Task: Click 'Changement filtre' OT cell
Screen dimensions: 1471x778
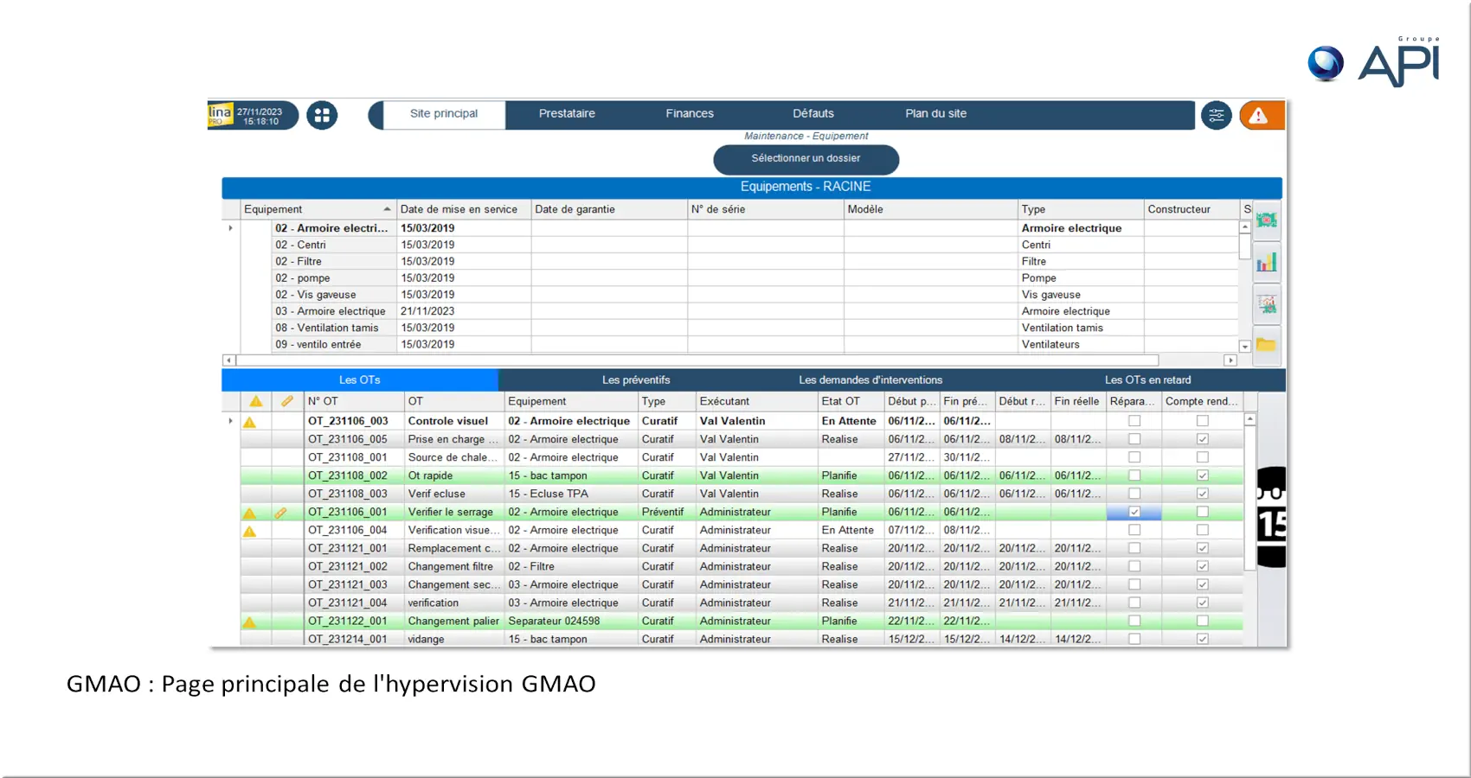Action: pos(454,566)
